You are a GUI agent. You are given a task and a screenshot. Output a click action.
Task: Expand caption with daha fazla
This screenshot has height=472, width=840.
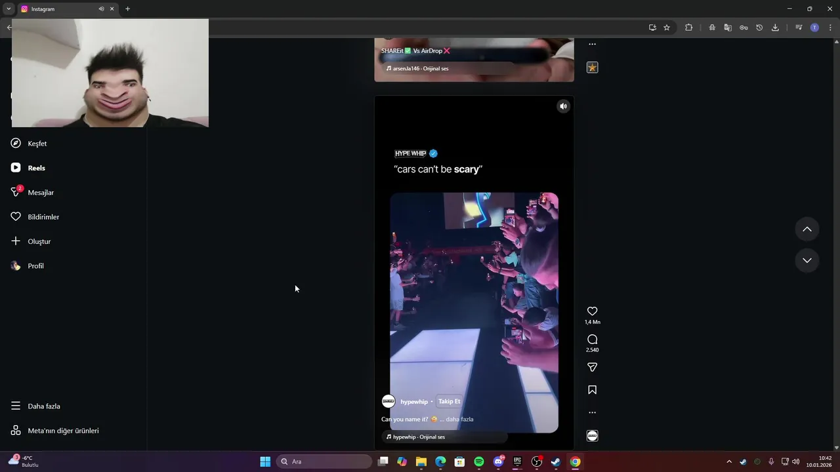tap(459, 420)
